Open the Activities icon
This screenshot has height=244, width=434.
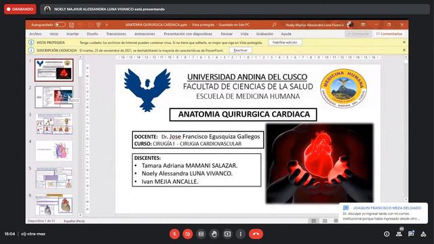(x=423, y=234)
